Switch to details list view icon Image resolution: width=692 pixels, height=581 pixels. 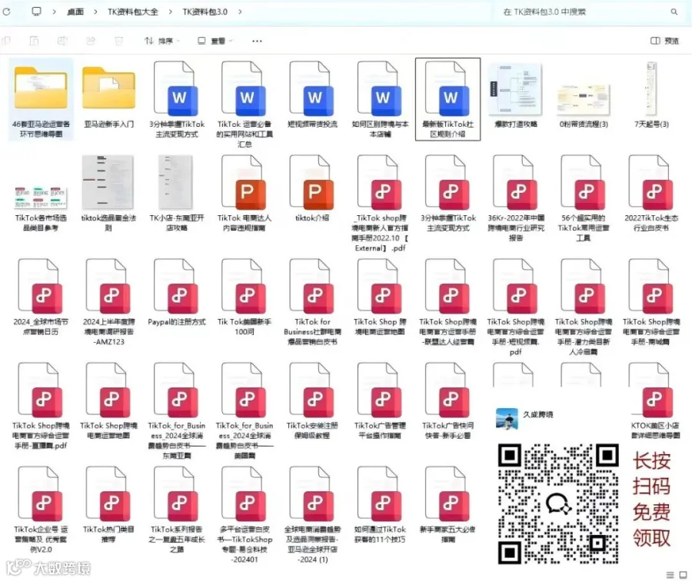click(x=670, y=575)
